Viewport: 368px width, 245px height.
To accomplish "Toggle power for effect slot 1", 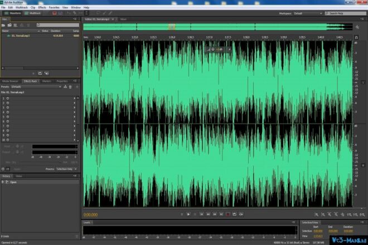I will [x=8, y=99].
